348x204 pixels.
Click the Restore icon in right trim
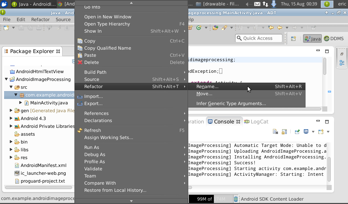342,54
